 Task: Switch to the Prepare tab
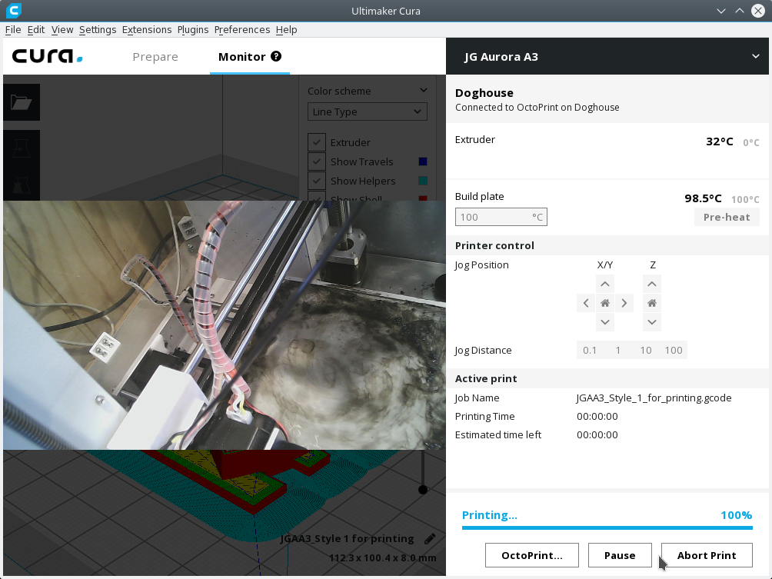point(155,56)
